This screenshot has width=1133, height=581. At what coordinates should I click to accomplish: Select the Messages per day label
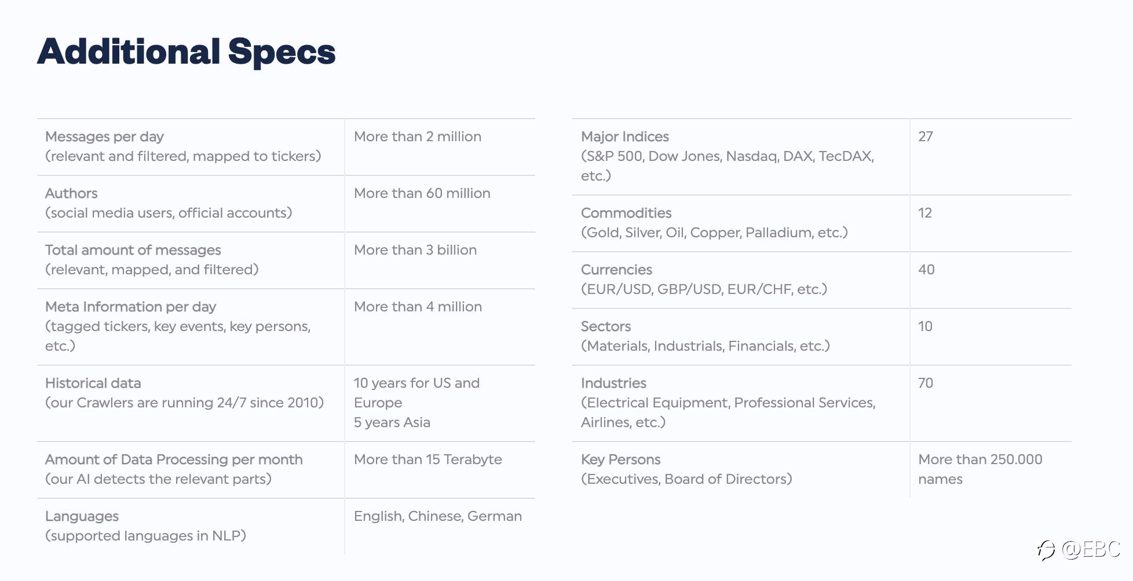[x=104, y=137]
